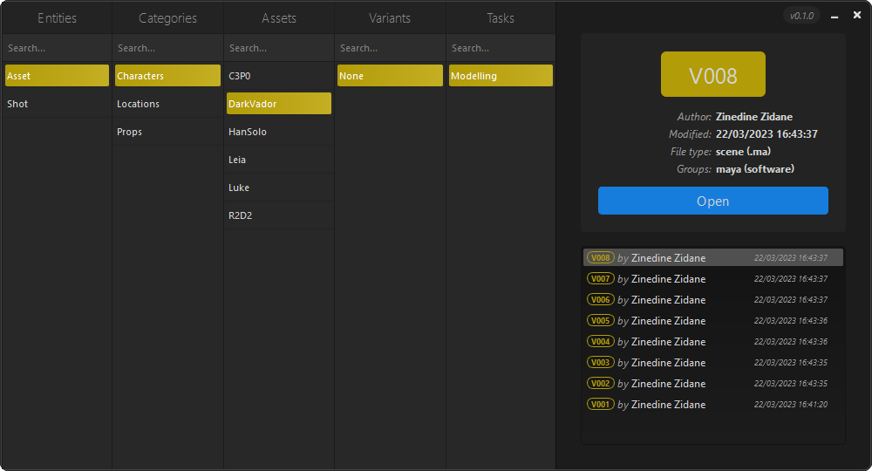The width and height of the screenshot is (872, 471).
Task: Select version V007 in the list
Action: (712, 279)
